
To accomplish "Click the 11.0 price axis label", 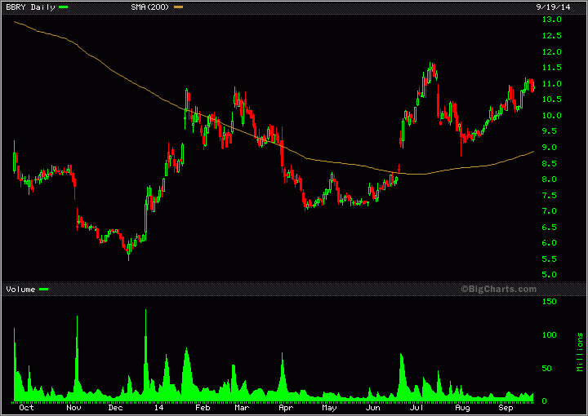I will (x=551, y=83).
